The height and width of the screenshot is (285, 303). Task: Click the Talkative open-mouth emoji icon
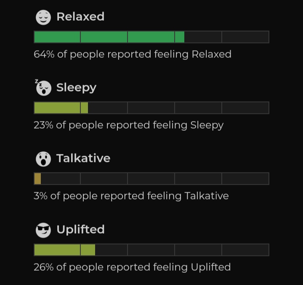[43, 159]
